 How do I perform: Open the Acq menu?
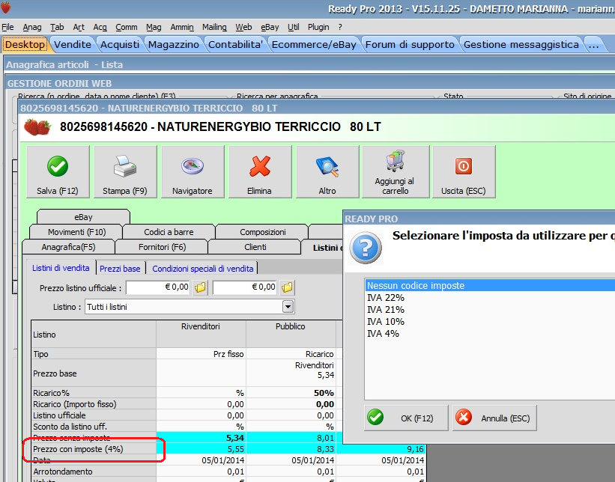(100, 27)
